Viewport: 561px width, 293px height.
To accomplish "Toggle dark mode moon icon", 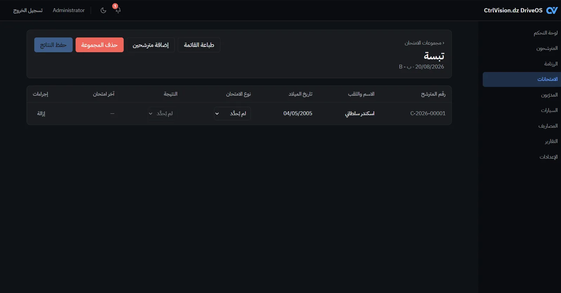I will (x=103, y=10).
